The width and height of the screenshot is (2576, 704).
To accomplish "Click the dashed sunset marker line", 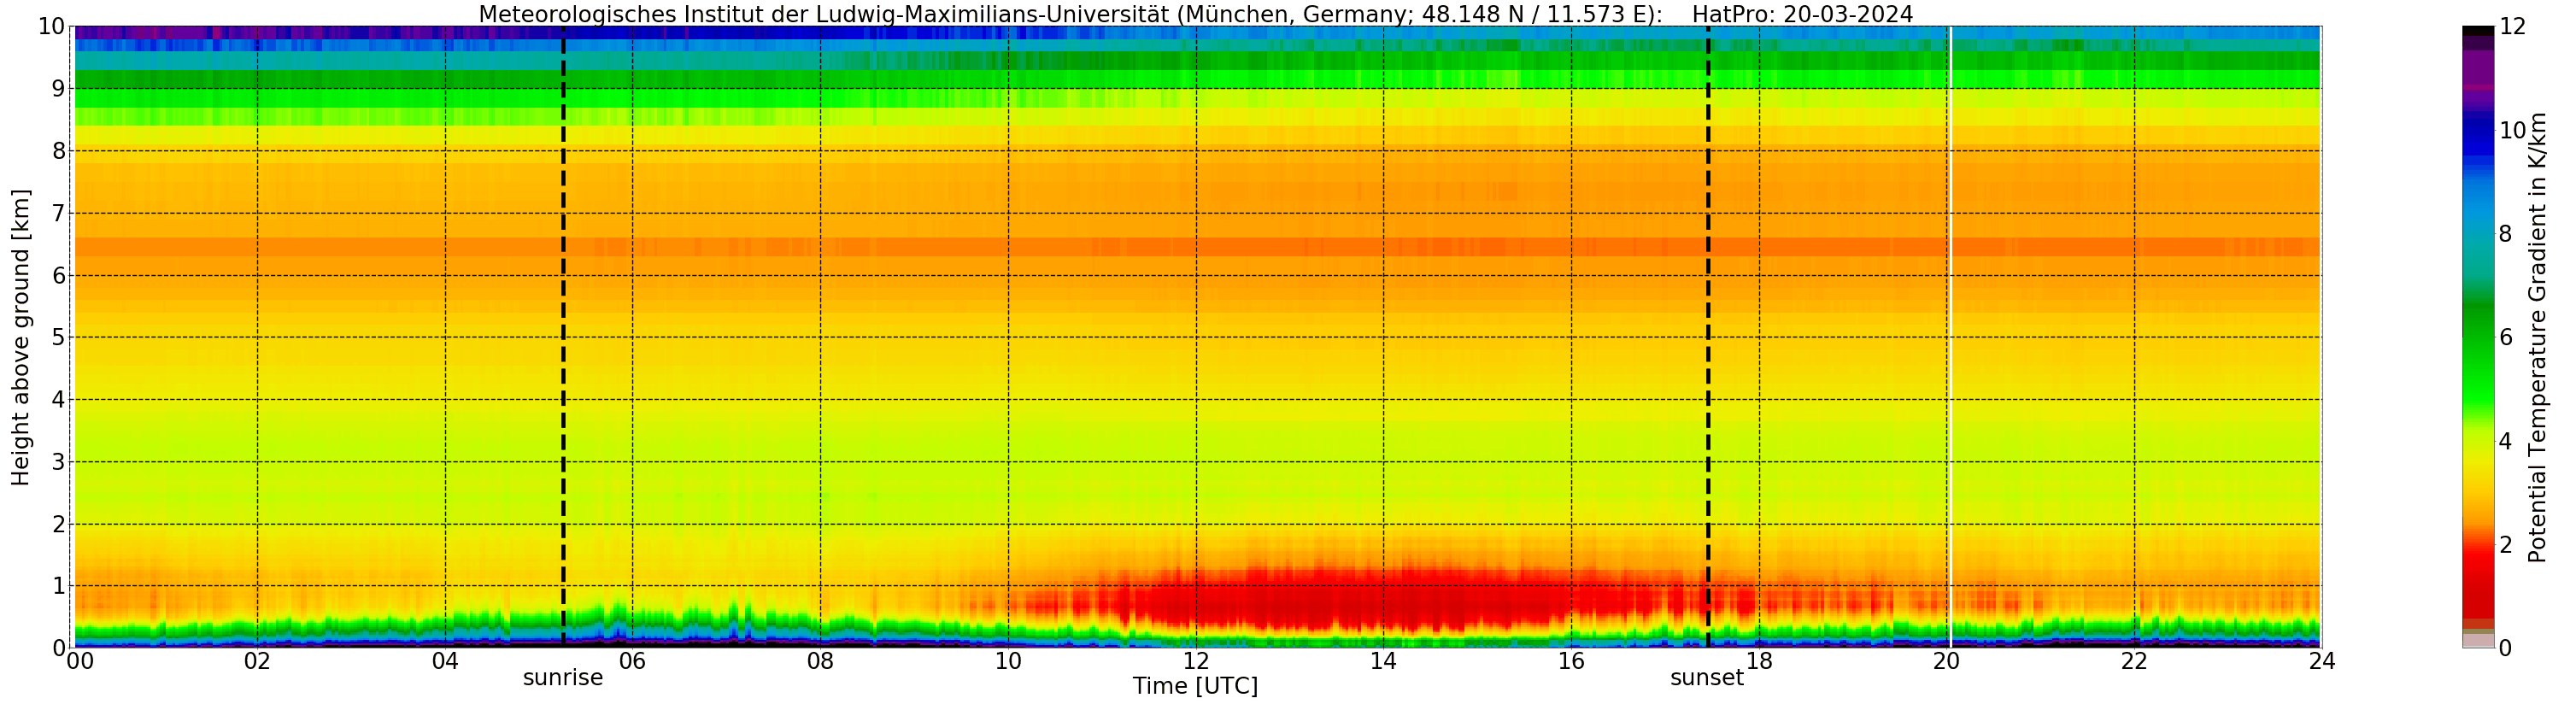I will [x=1708, y=336].
